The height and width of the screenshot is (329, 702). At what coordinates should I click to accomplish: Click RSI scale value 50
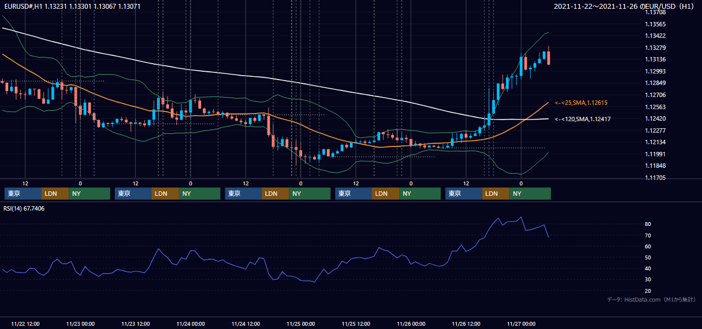(x=648, y=257)
